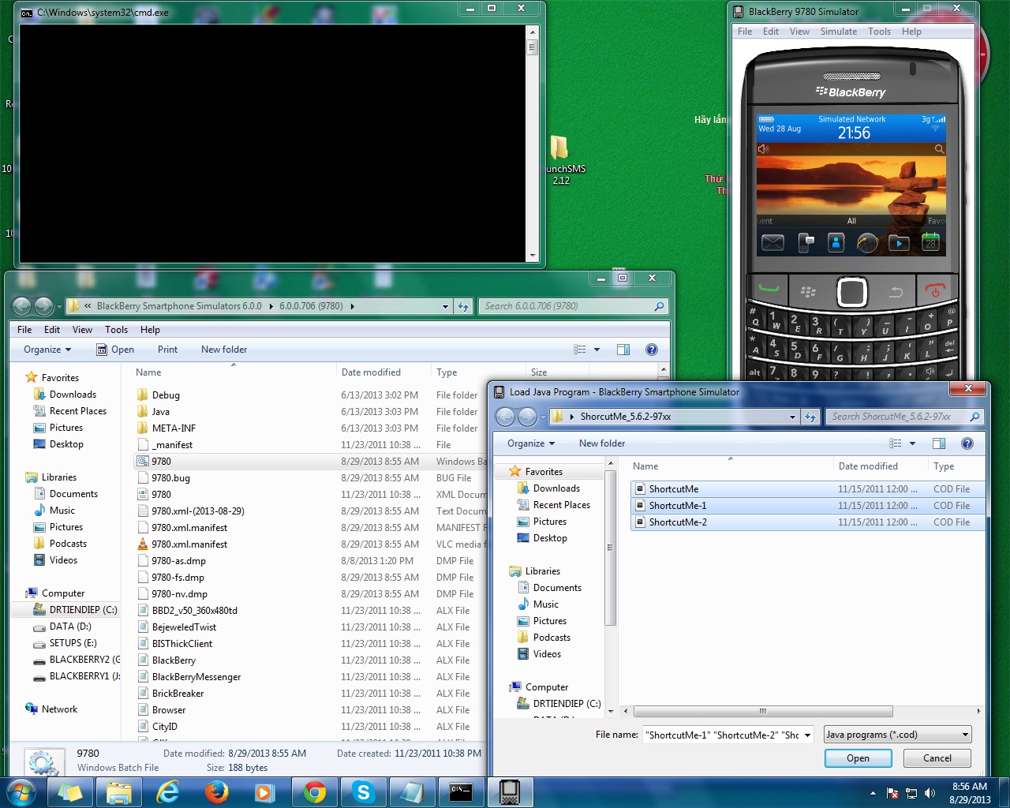Click Print in Explorer toolbar
Image resolution: width=1010 pixels, height=808 pixels.
pyautogui.click(x=167, y=350)
